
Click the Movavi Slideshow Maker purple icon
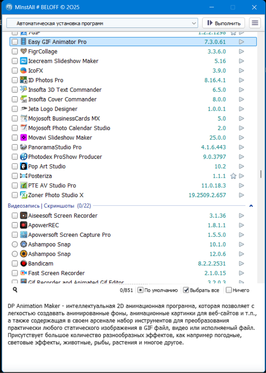[x=23, y=138]
